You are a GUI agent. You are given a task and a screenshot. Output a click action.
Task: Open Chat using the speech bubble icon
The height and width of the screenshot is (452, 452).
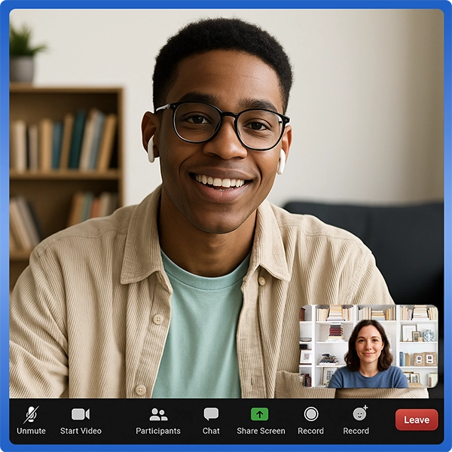(x=211, y=414)
